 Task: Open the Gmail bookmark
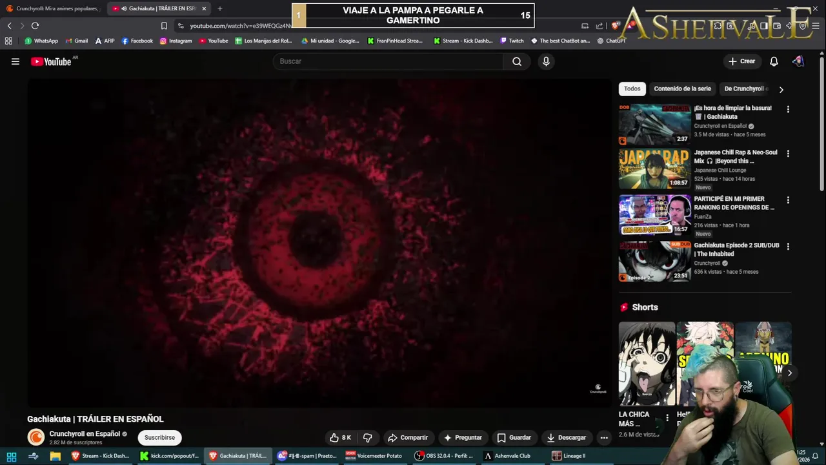76,41
